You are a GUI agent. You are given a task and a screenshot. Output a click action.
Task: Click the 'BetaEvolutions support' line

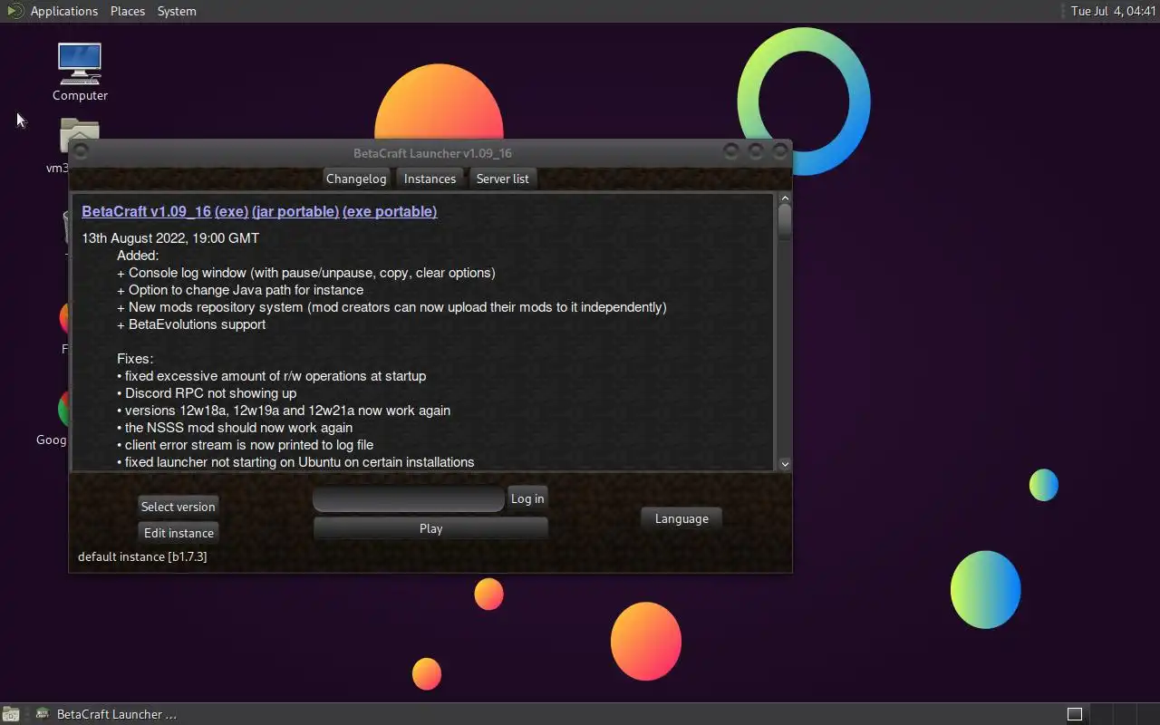(x=191, y=324)
